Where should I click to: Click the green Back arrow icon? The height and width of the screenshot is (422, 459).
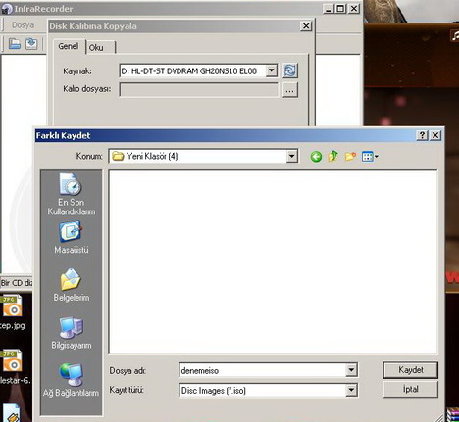[316, 157]
